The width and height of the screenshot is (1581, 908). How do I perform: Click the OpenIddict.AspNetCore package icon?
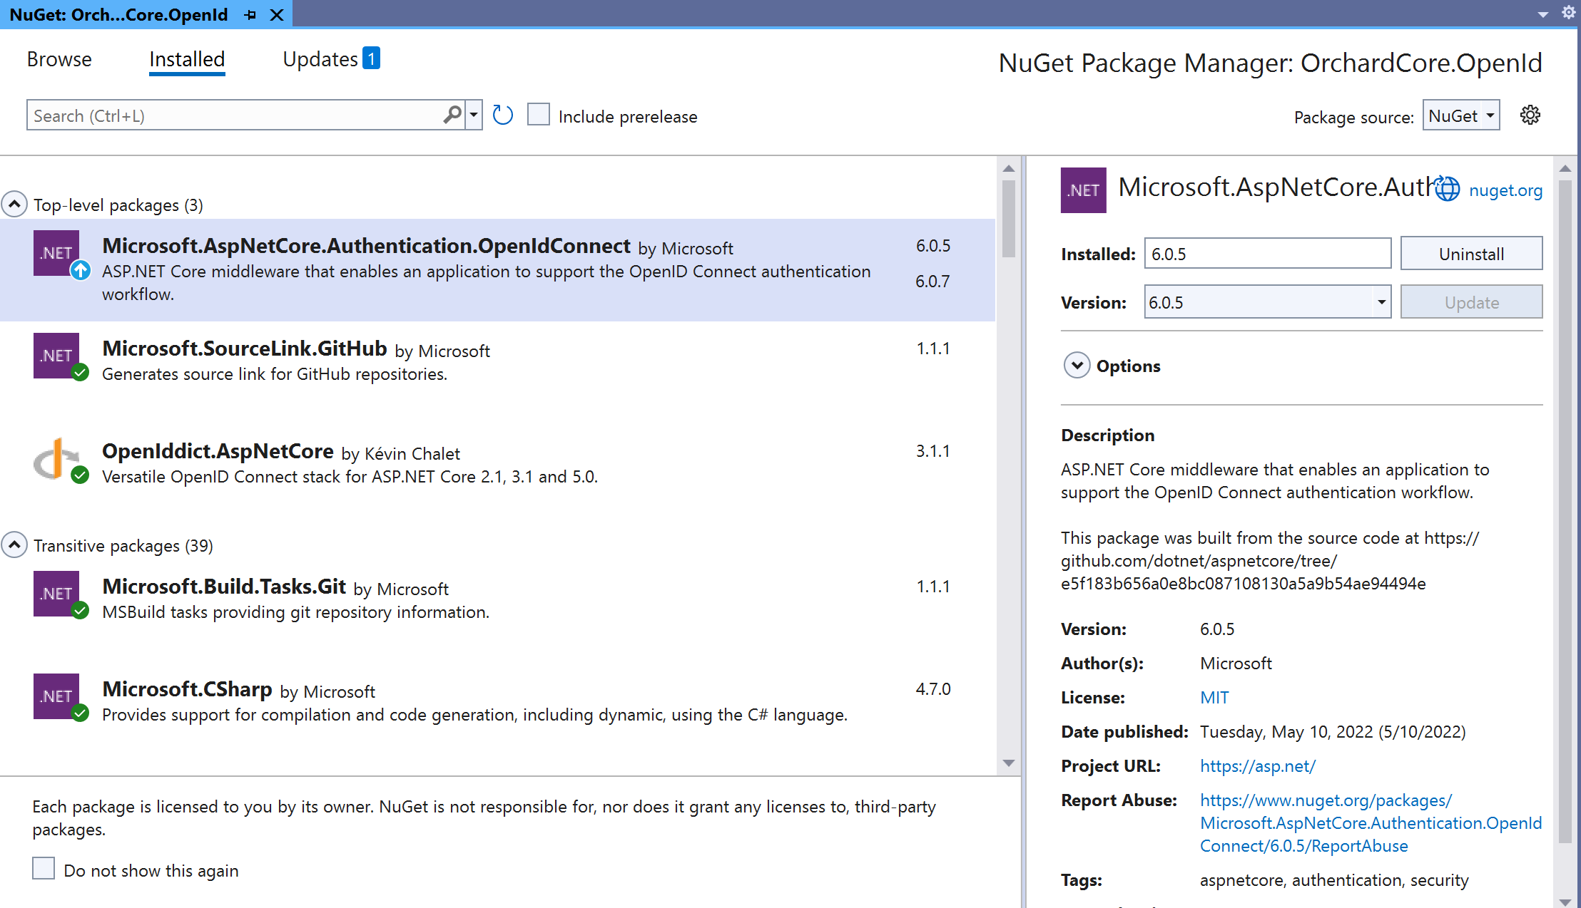(x=56, y=458)
